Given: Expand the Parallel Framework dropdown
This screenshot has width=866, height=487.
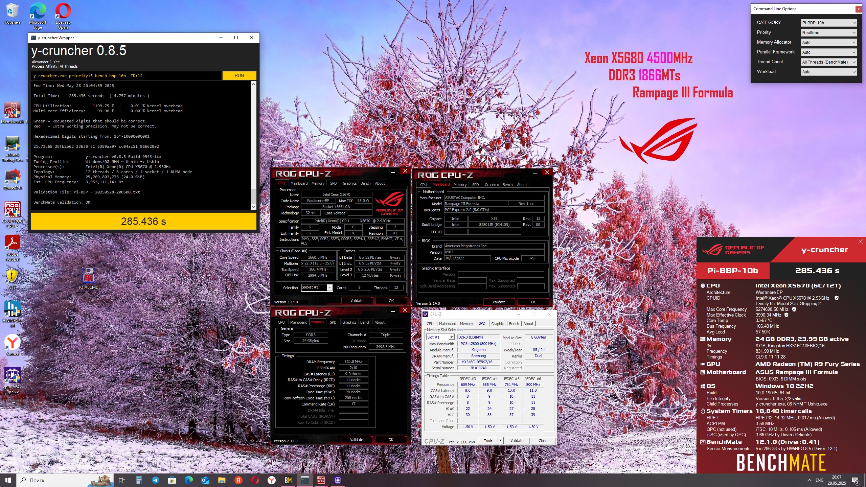Looking at the screenshot, I should 829,52.
